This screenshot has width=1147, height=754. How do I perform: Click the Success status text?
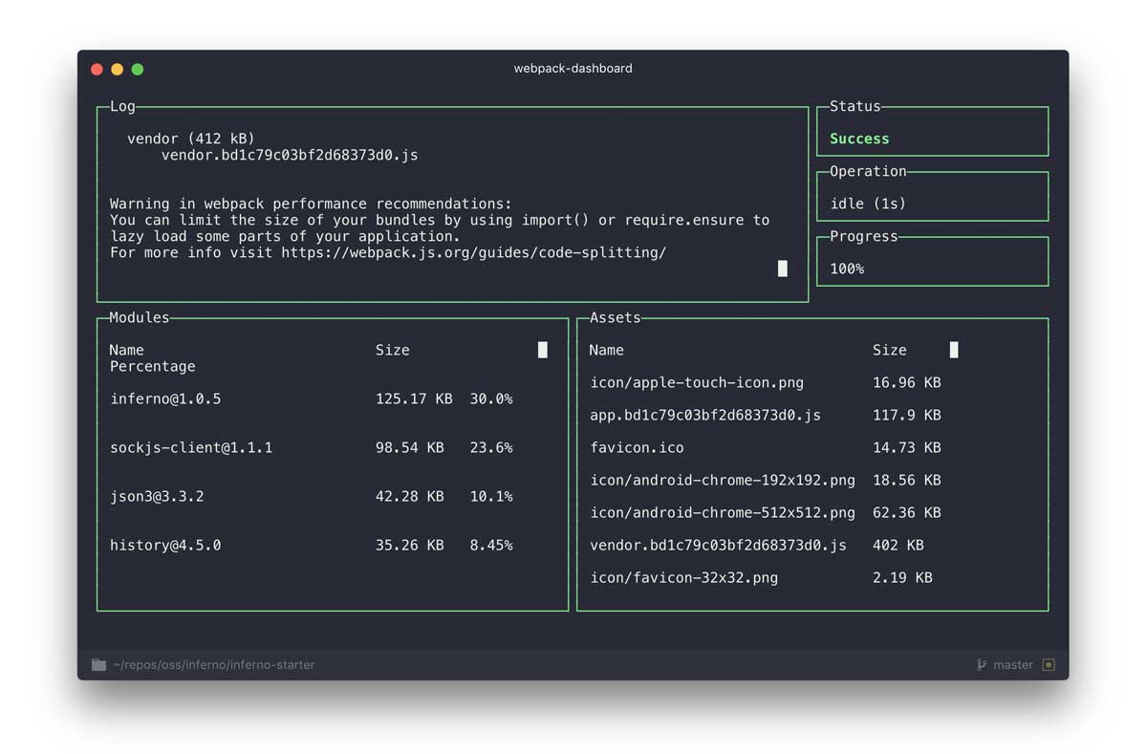[859, 139]
